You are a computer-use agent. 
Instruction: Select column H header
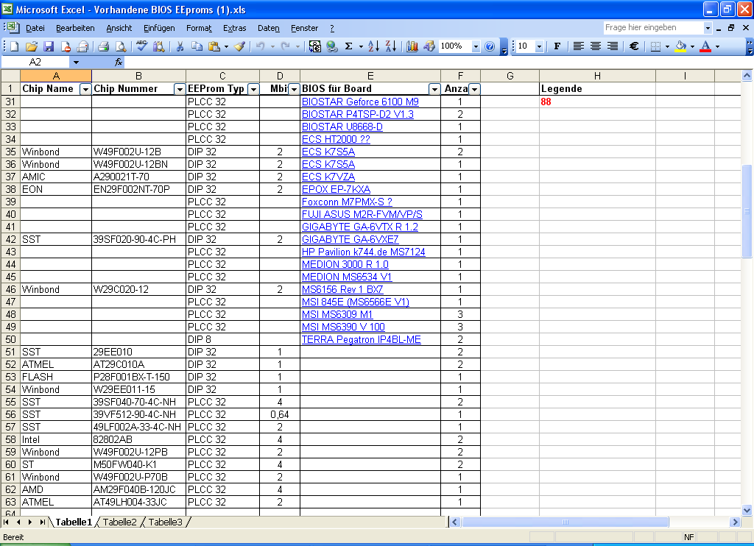point(597,76)
